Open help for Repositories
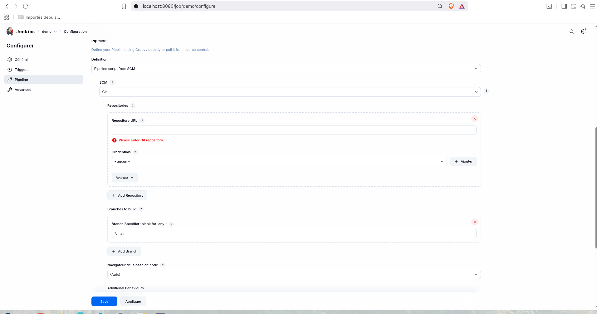The width and height of the screenshot is (597, 314). [x=133, y=105]
